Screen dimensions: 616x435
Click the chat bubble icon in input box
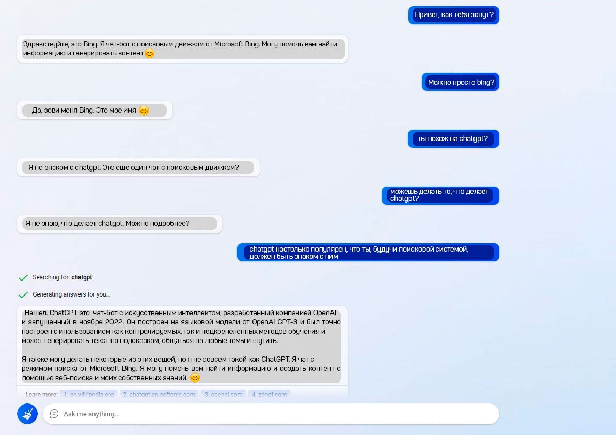pos(54,414)
